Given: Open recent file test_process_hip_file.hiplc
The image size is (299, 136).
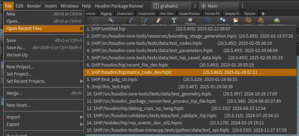Looking at the screenshot, I should tap(190, 101).
